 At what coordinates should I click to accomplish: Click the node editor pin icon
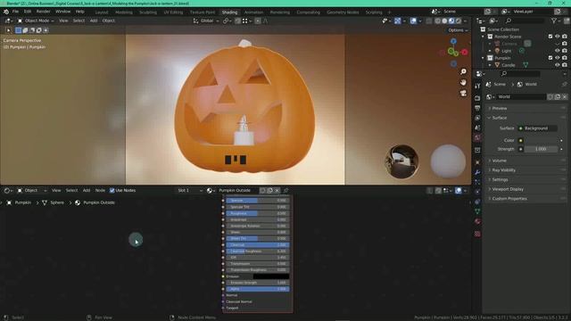(285, 190)
